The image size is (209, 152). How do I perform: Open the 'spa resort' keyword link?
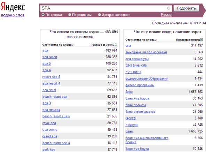tap(50, 57)
